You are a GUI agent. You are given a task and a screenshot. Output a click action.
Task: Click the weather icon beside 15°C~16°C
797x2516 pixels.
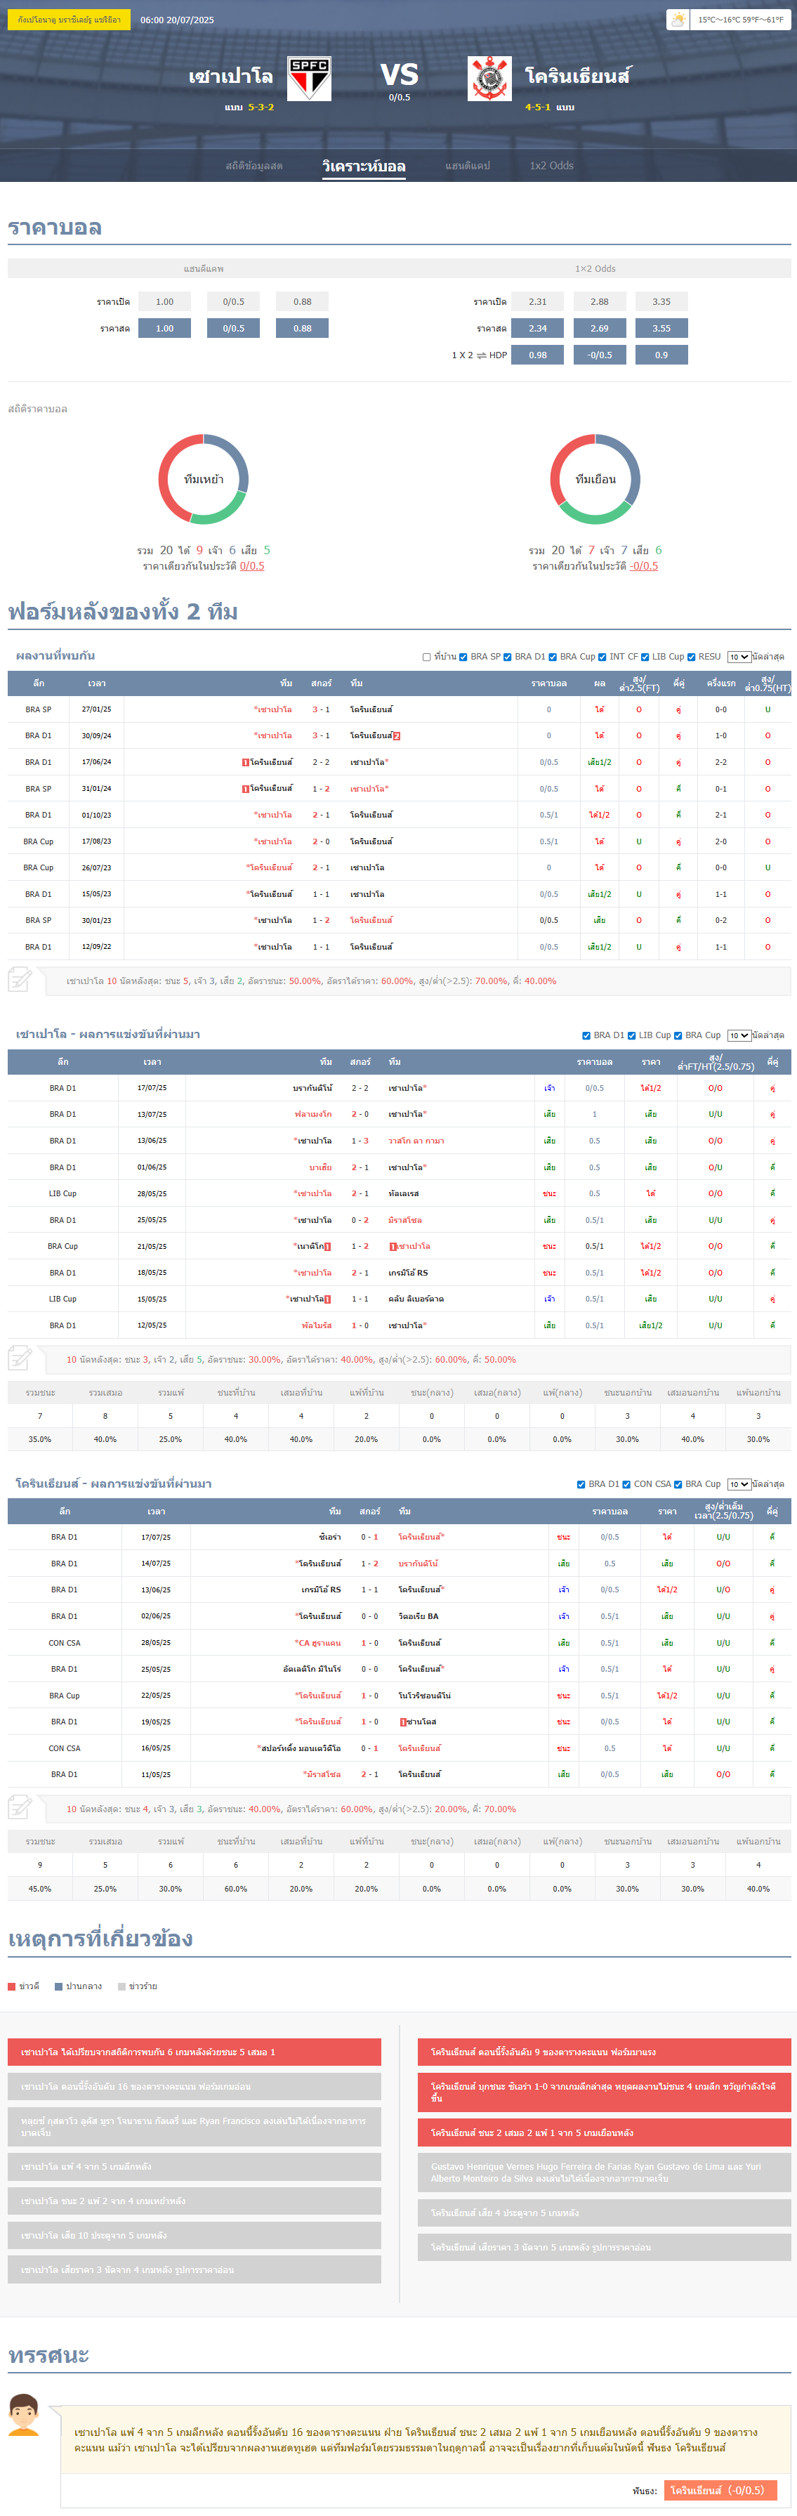tap(679, 20)
